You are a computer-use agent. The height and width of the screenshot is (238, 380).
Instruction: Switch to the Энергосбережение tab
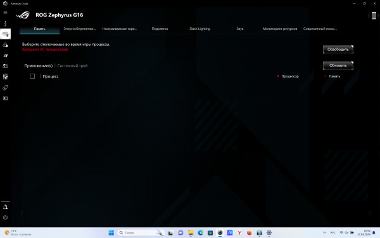(80, 29)
